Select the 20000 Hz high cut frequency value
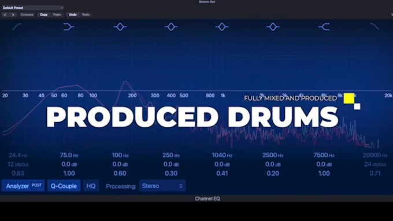The width and height of the screenshot is (393, 221). coord(375,155)
